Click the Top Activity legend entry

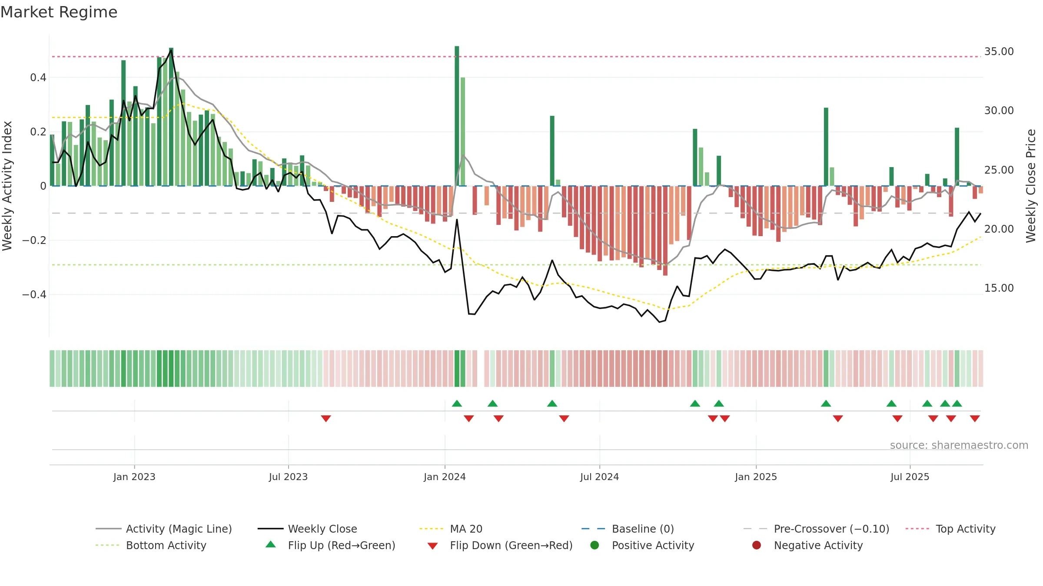click(950, 529)
